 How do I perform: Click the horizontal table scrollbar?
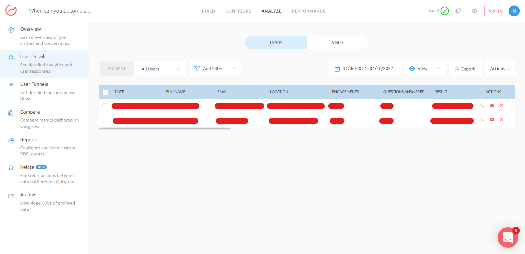pyautogui.click(x=165, y=128)
